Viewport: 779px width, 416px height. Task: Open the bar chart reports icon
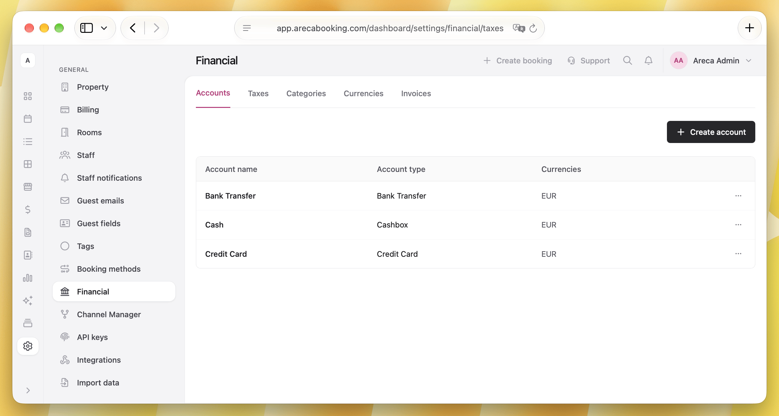tap(28, 278)
